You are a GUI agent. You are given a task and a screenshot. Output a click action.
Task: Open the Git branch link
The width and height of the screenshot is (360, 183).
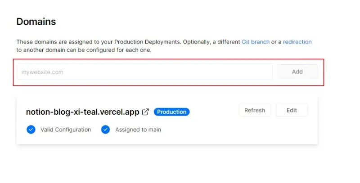[x=256, y=42]
